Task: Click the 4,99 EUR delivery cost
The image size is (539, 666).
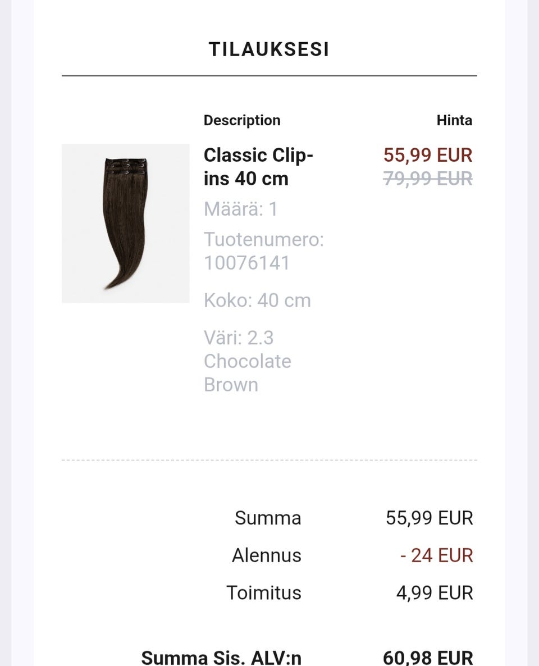Action: click(x=435, y=593)
